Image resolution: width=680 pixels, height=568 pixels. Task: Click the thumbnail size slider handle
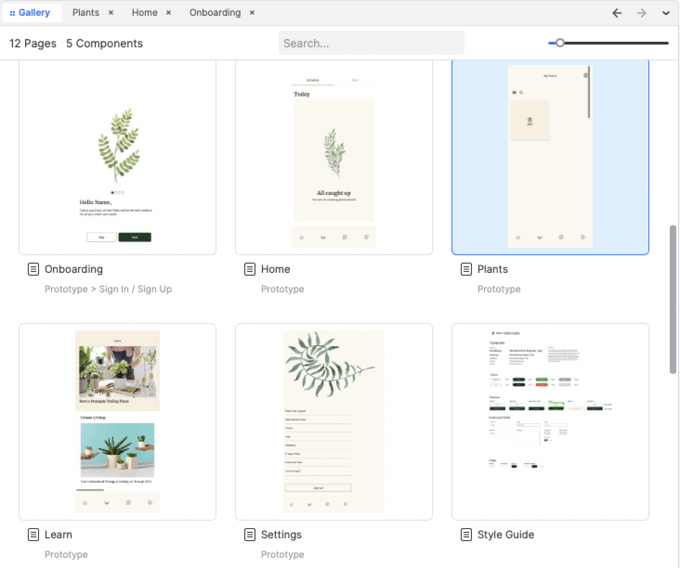560,43
